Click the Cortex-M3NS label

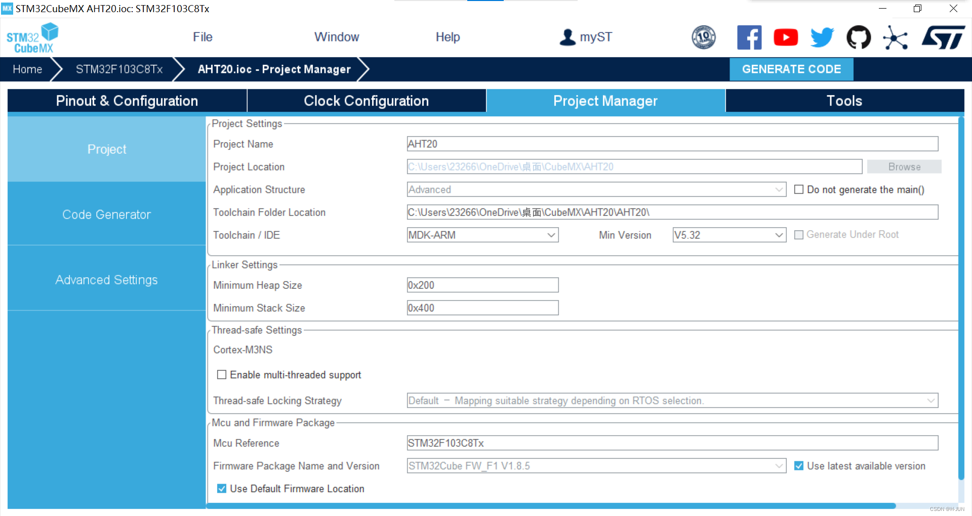tap(243, 350)
